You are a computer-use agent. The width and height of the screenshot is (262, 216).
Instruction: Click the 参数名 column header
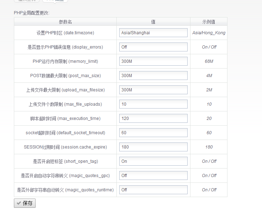65,22
